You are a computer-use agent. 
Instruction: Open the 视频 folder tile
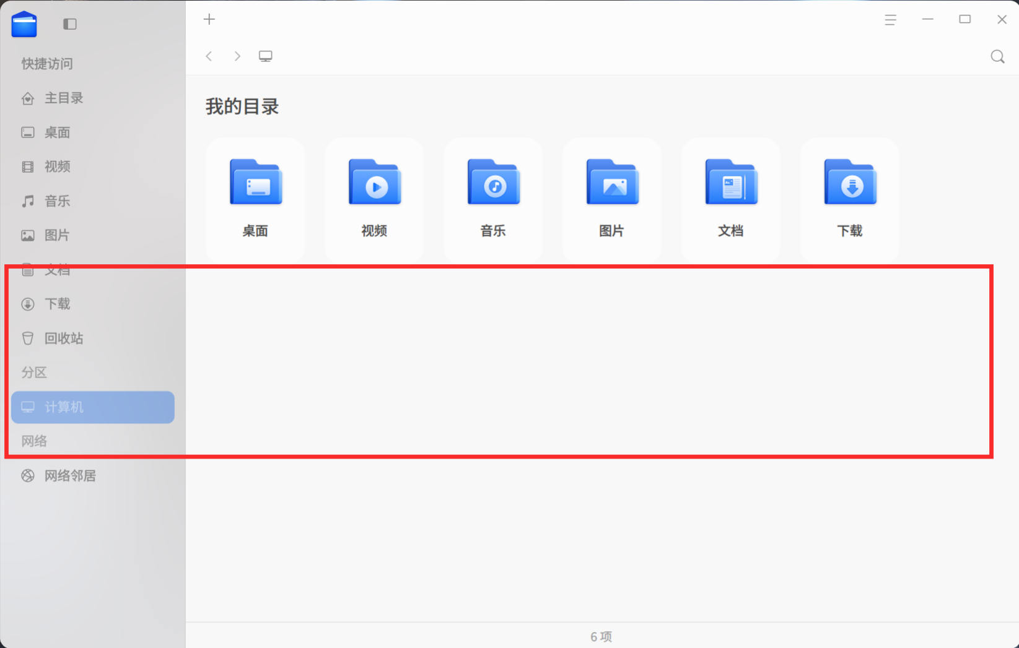pyautogui.click(x=374, y=199)
